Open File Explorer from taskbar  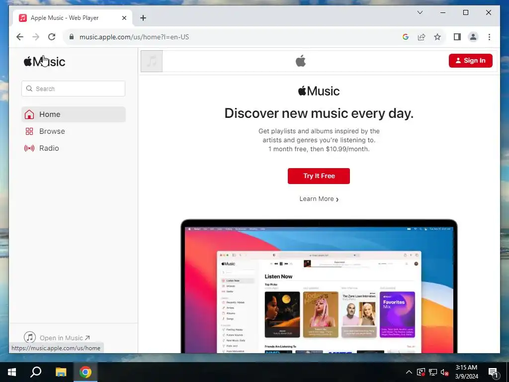tap(61, 372)
